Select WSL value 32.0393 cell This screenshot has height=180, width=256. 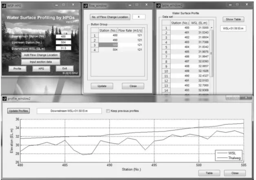[x=199, y=61]
